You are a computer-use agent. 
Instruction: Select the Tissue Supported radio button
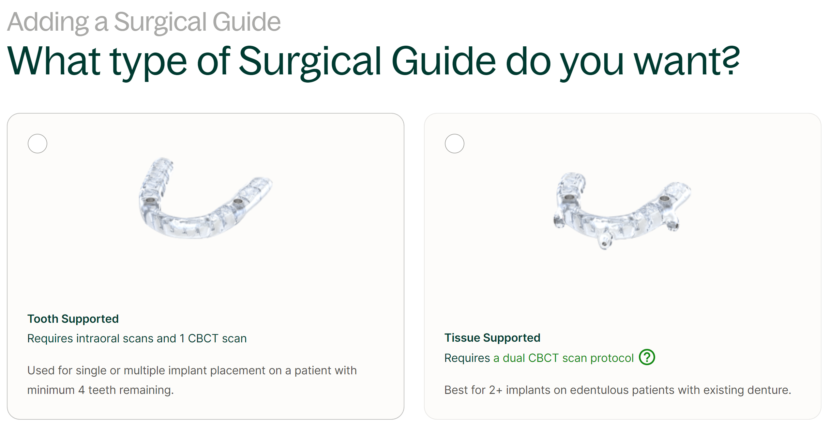click(454, 144)
